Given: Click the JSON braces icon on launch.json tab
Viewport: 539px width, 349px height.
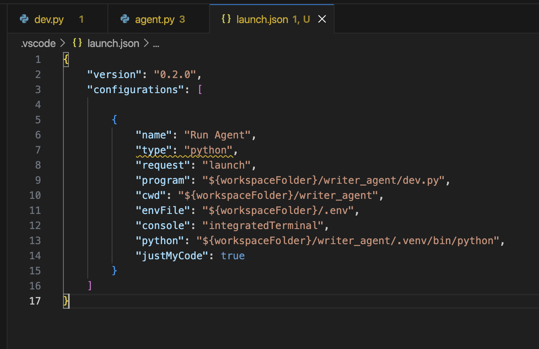Looking at the screenshot, I should pos(226,19).
